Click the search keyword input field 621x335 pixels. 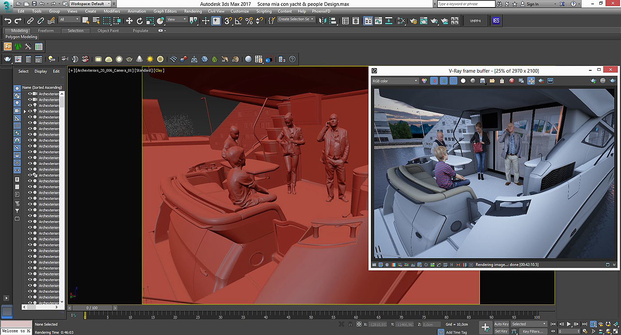466,4
